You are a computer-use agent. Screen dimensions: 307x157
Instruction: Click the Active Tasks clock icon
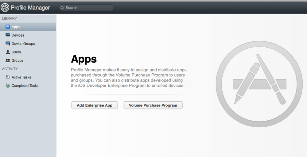pos(8,77)
